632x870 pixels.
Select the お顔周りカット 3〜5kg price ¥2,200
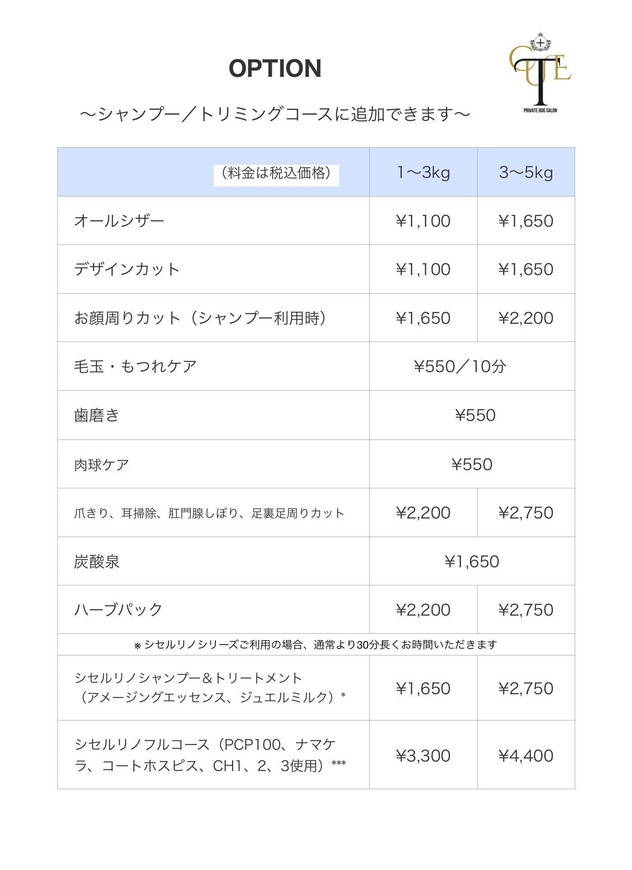526,318
